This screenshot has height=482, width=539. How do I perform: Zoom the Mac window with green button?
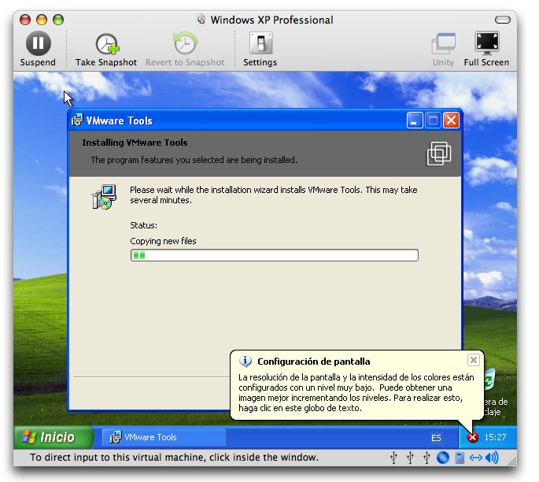[58, 20]
